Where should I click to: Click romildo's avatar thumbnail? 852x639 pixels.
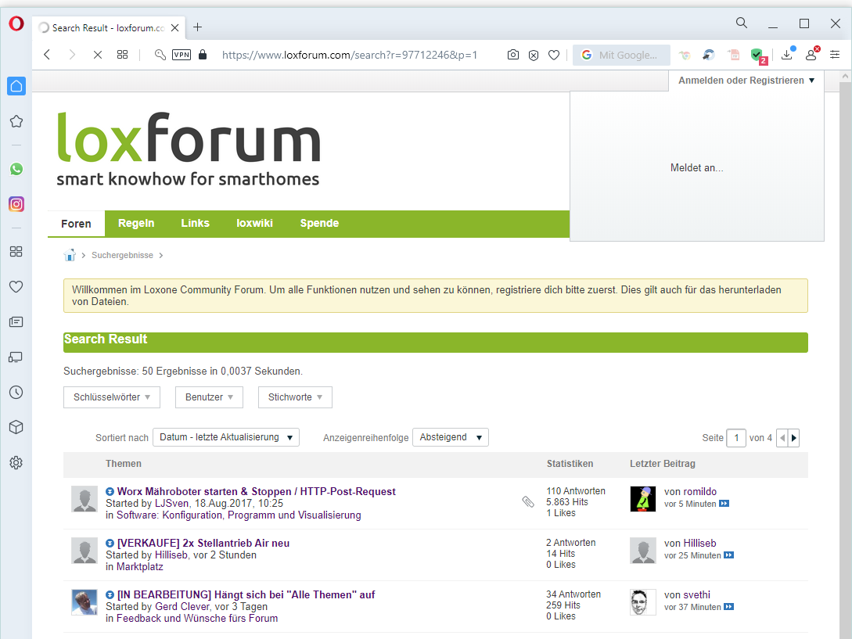[643, 499]
